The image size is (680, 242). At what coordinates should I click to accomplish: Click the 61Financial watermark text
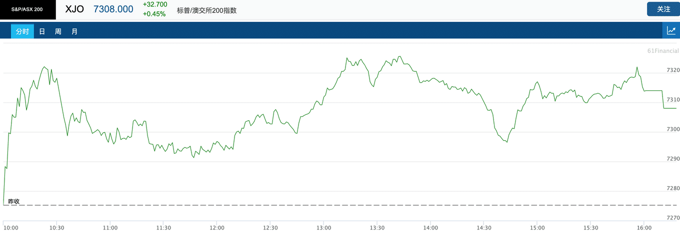point(663,51)
